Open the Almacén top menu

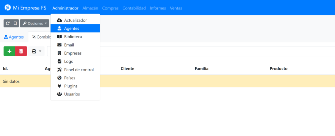pos(90,8)
